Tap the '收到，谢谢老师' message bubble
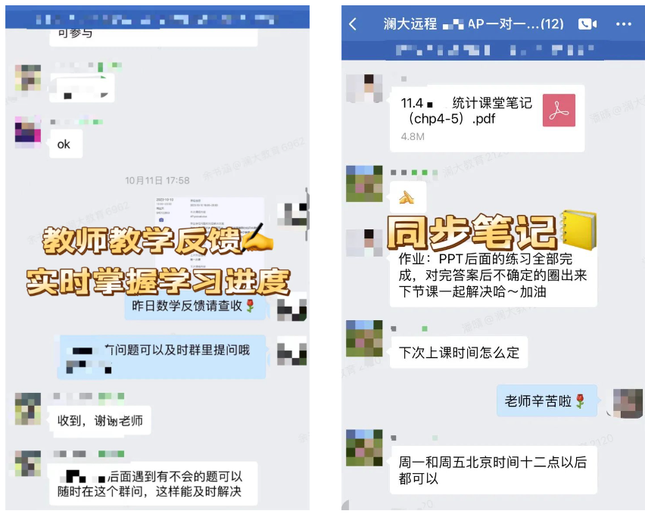This screenshot has width=645, height=514. click(x=100, y=420)
